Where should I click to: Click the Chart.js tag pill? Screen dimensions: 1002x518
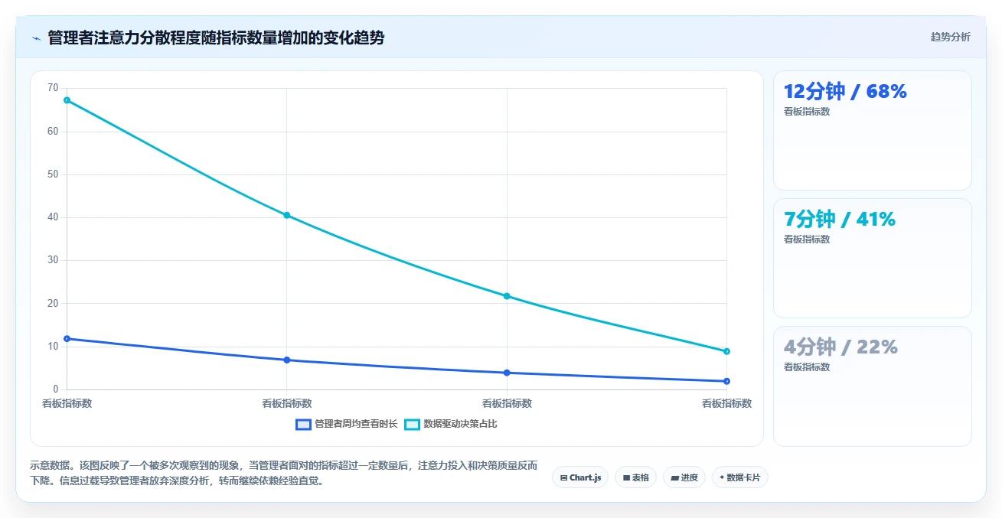click(580, 477)
